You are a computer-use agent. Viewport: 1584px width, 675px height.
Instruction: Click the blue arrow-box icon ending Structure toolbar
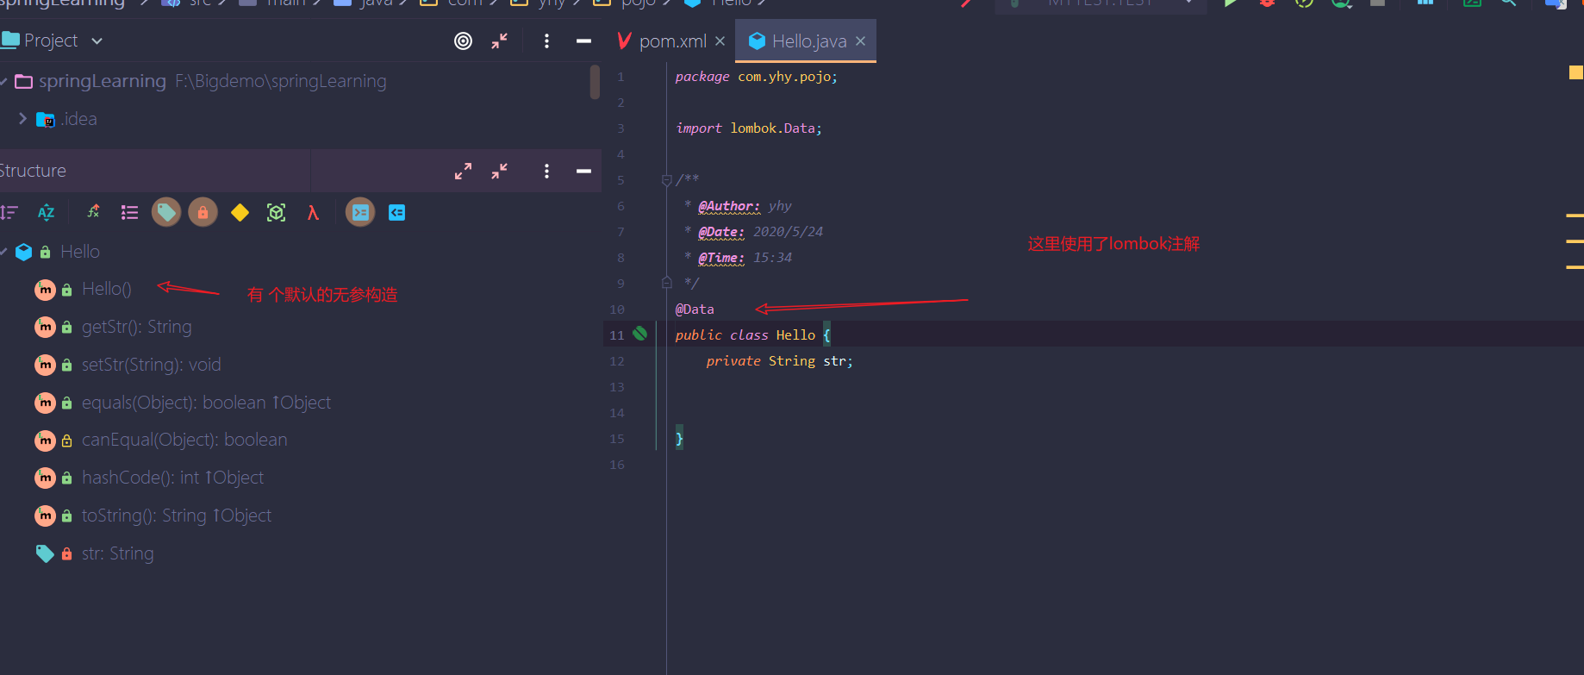click(396, 212)
